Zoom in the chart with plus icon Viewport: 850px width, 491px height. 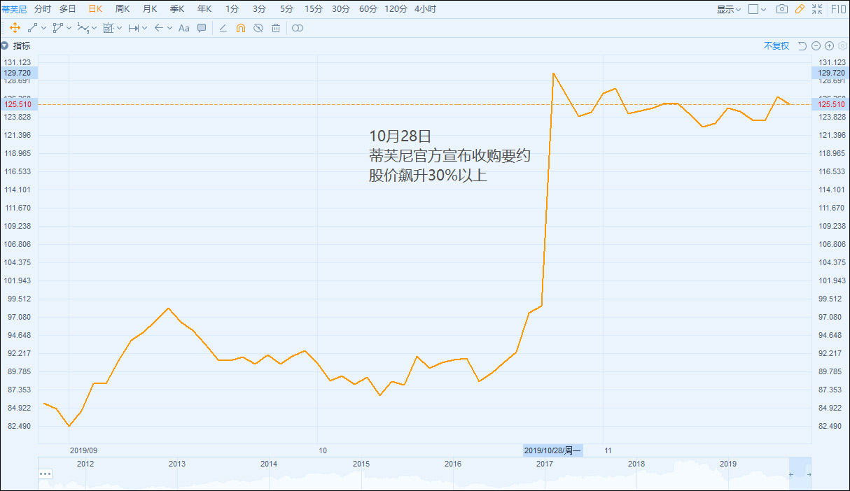[x=829, y=46]
